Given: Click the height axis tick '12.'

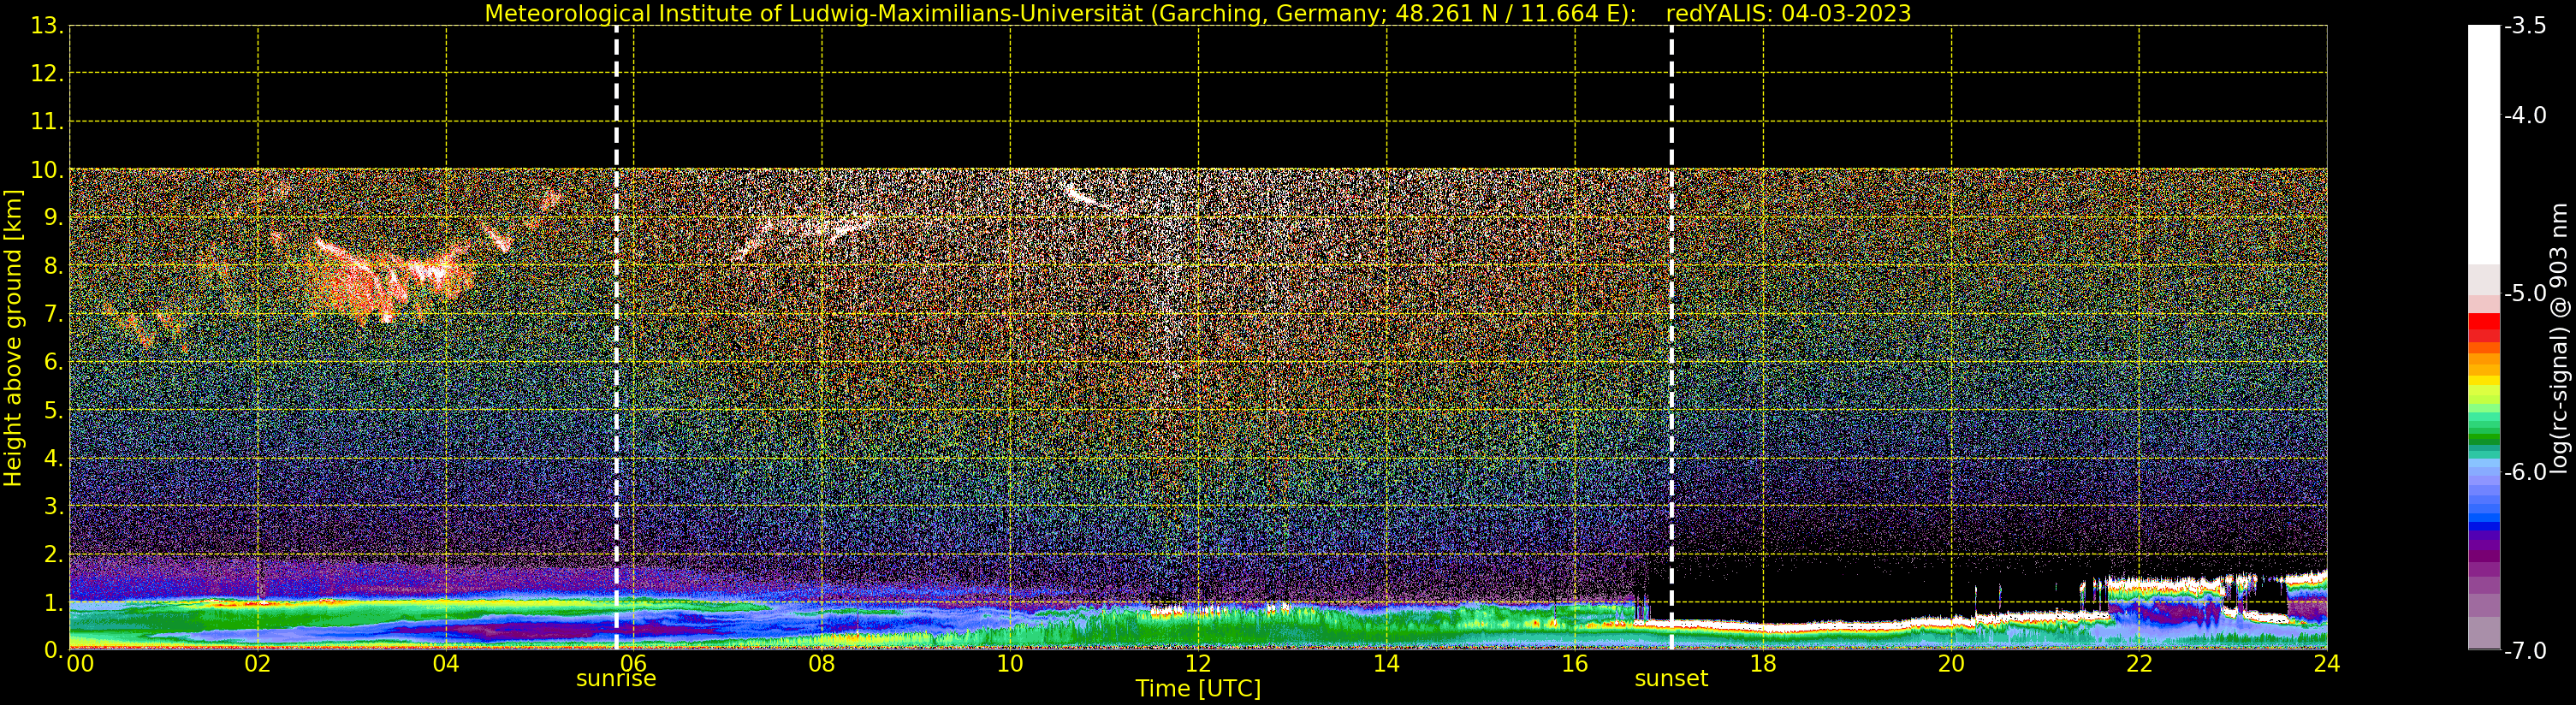Looking at the screenshot, I should [x=48, y=74].
